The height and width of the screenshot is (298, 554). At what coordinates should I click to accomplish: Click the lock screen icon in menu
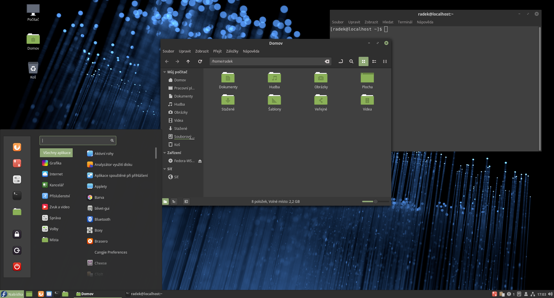[x=17, y=234]
